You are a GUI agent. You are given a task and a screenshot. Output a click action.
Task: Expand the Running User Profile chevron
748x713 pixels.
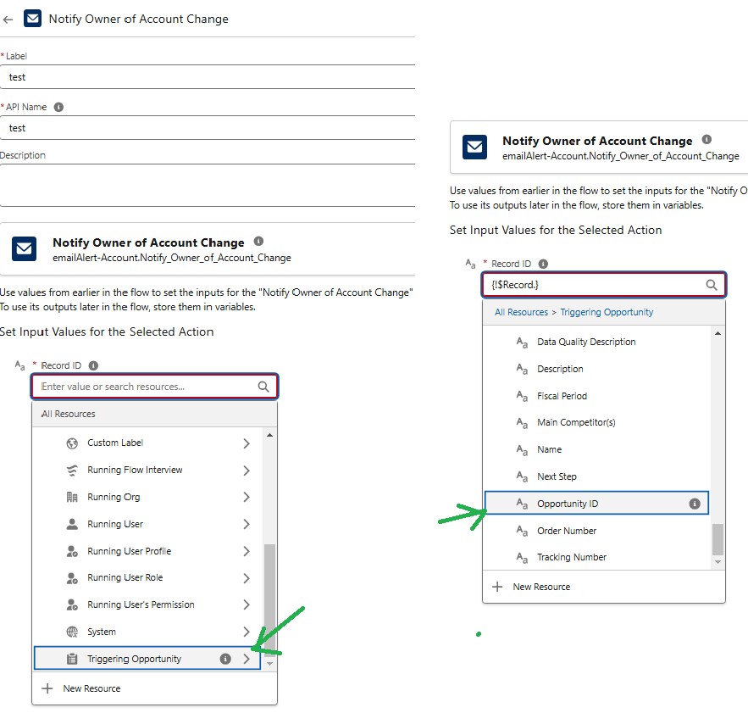pyautogui.click(x=247, y=551)
